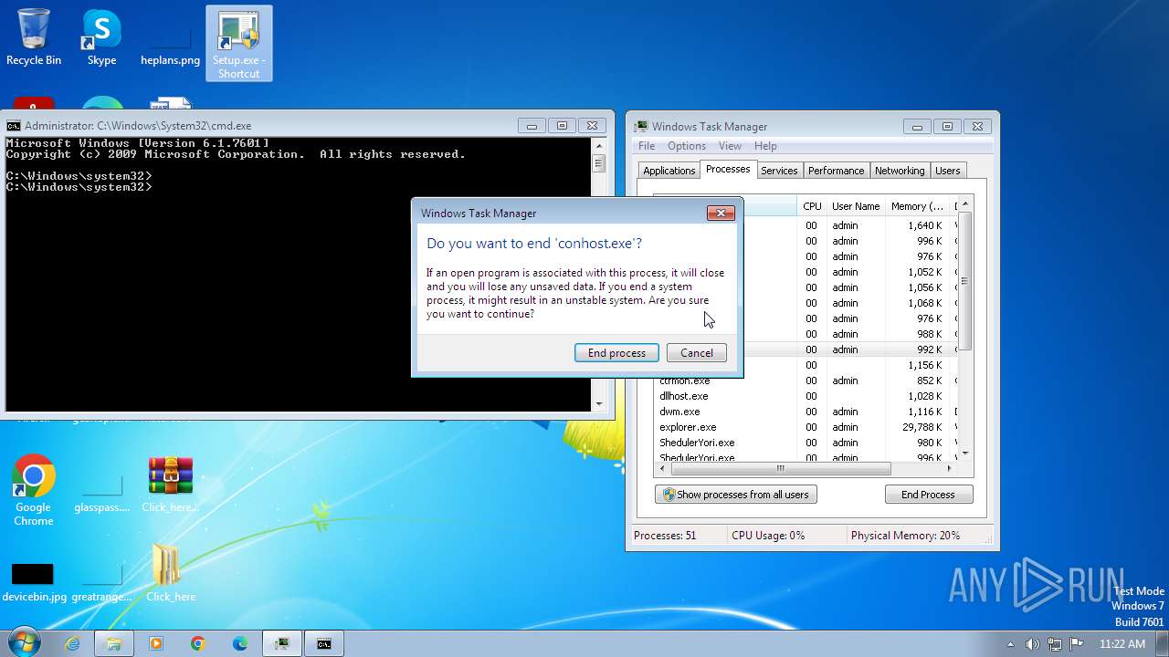Click the 29,788 K memory value

coord(922,427)
